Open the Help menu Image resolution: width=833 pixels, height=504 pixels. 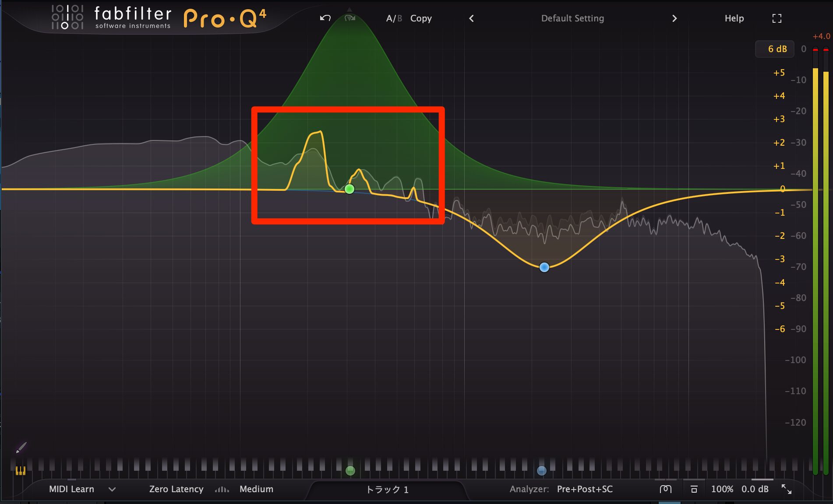[x=734, y=18]
